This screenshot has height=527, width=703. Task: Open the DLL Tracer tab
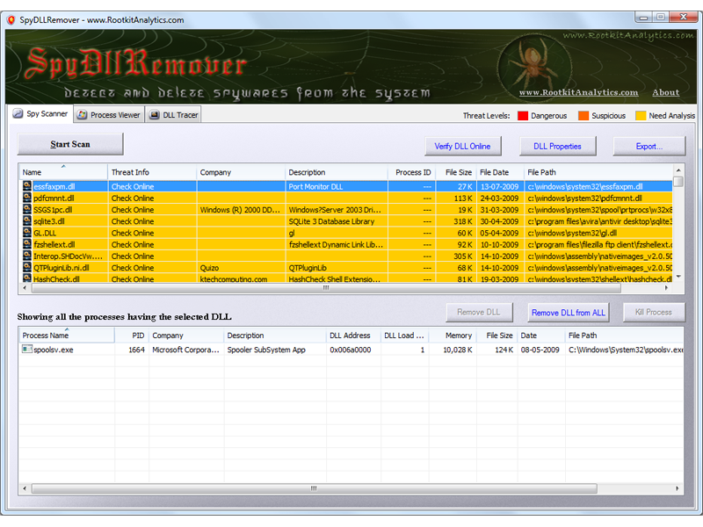pos(173,115)
